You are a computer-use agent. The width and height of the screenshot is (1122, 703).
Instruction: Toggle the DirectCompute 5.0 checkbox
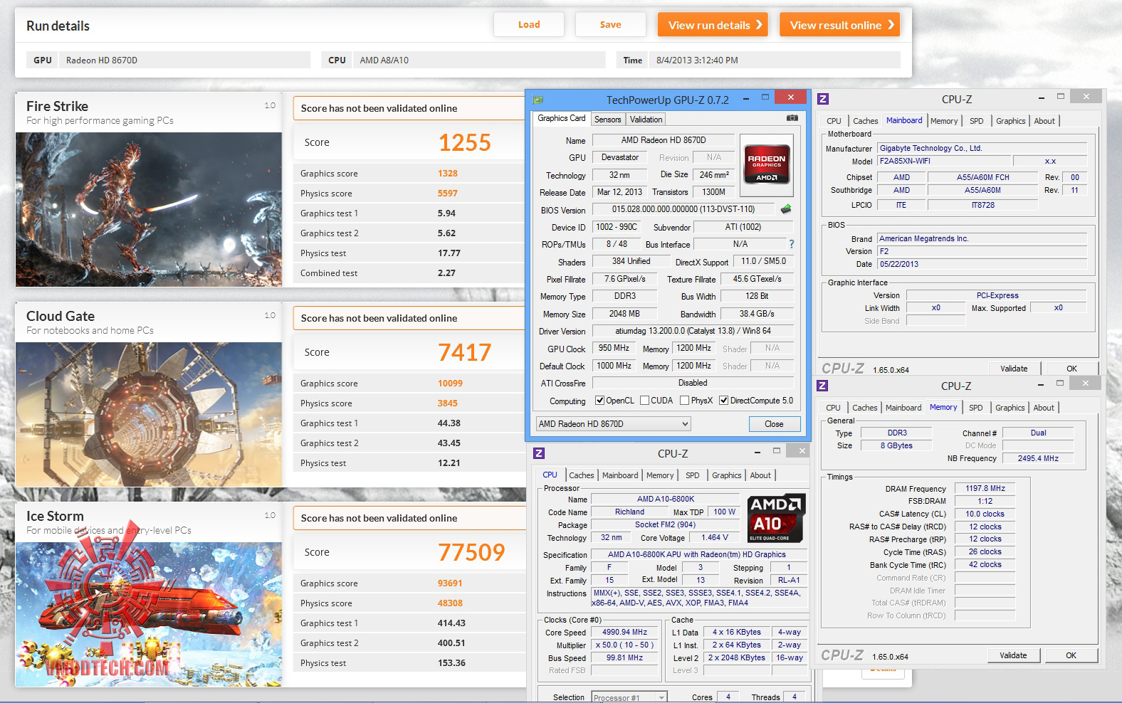click(723, 401)
